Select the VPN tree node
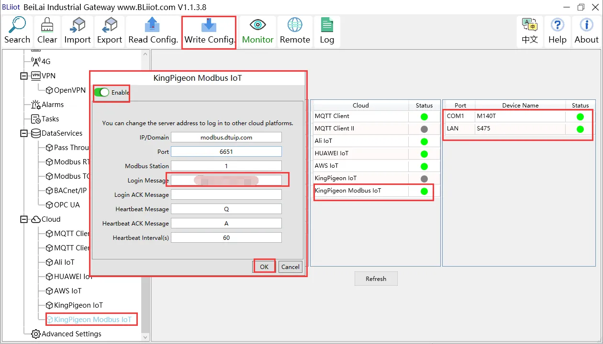603x344 pixels. coord(43,76)
